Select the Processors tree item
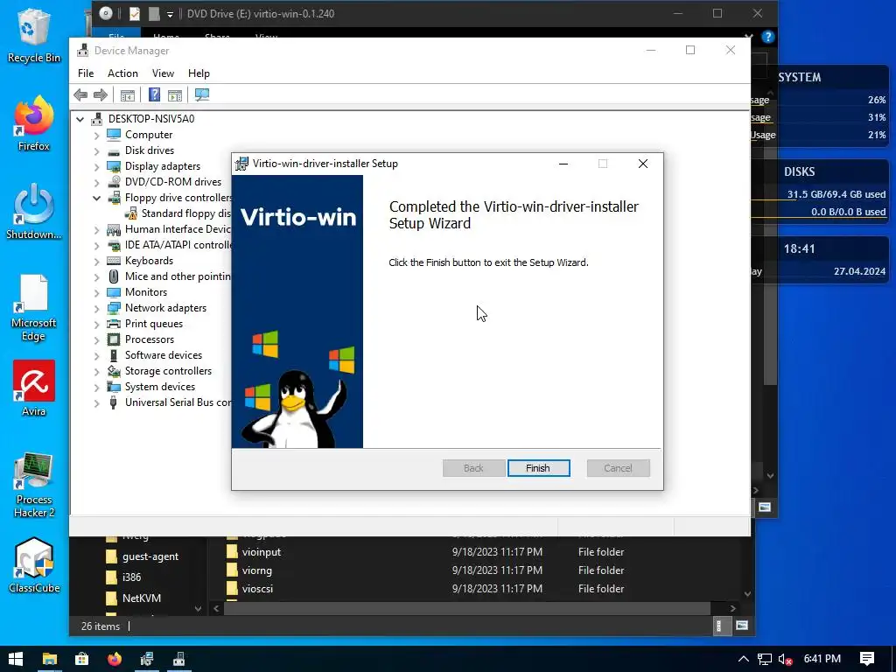The width and height of the screenshot is (896, 672). [149, 339]
